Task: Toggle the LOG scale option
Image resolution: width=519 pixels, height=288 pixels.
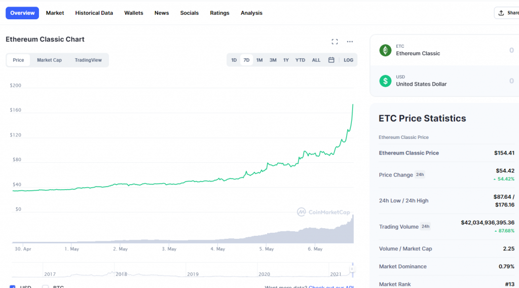Action: (348, 60)
